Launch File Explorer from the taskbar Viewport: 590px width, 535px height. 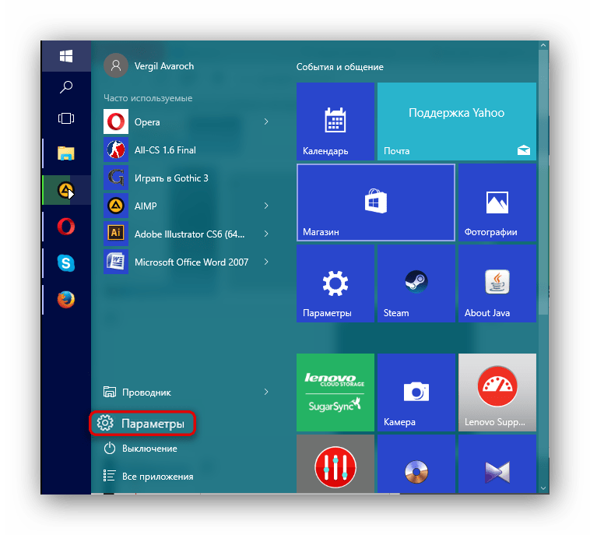point(66,153)
